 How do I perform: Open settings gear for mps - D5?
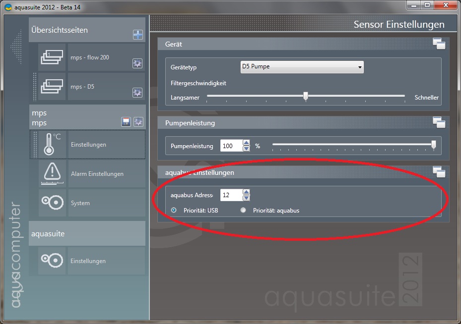point(137,93)
